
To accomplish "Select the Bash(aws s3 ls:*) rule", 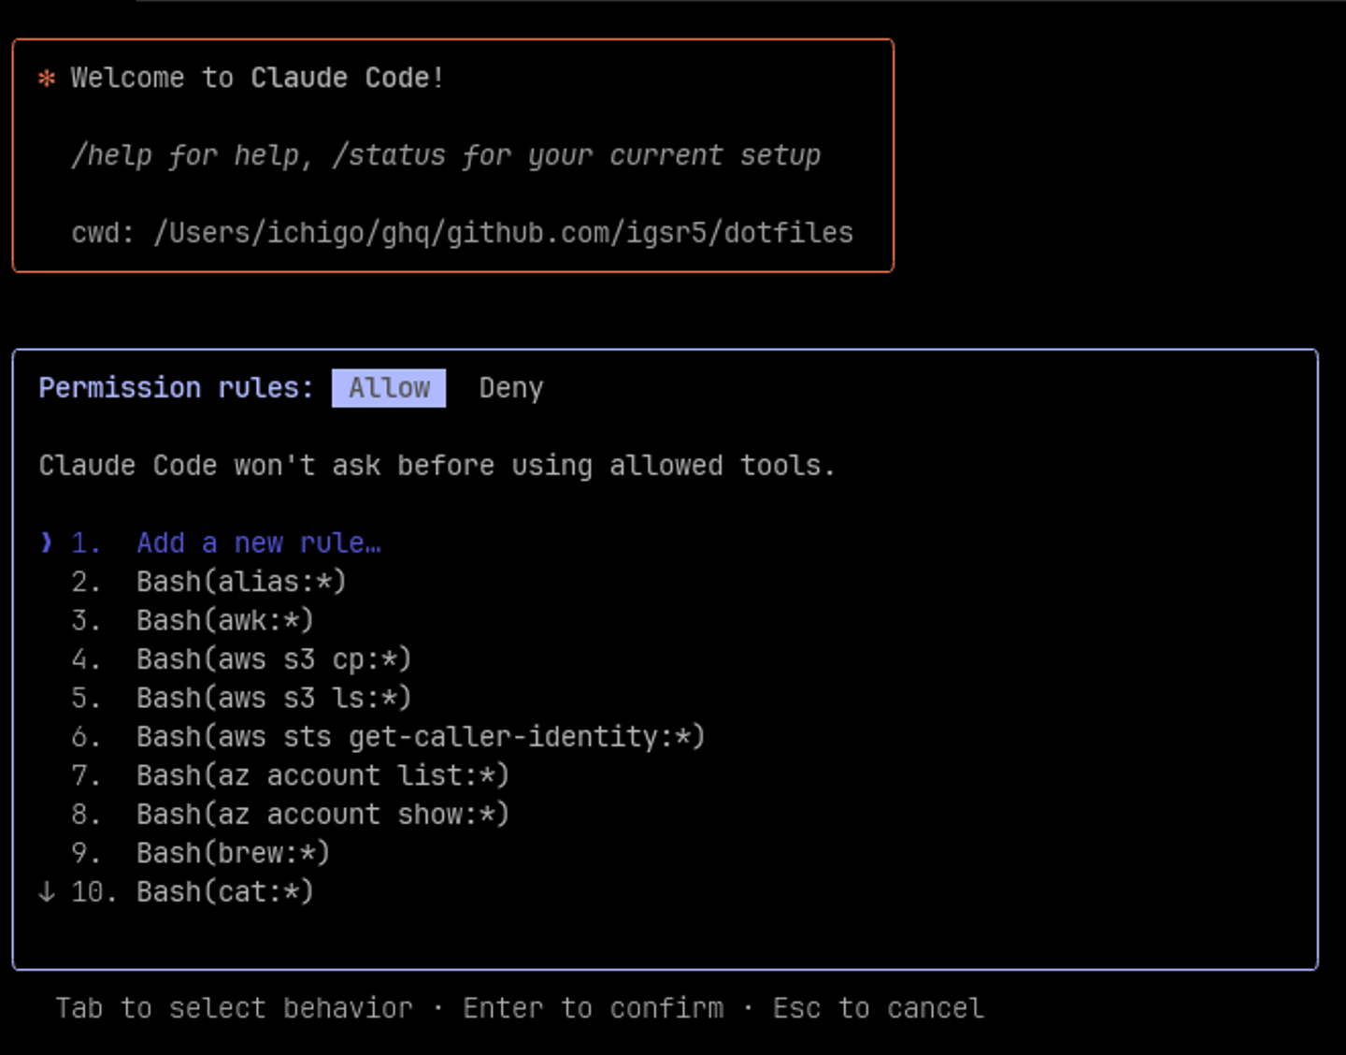I will 274,698.
